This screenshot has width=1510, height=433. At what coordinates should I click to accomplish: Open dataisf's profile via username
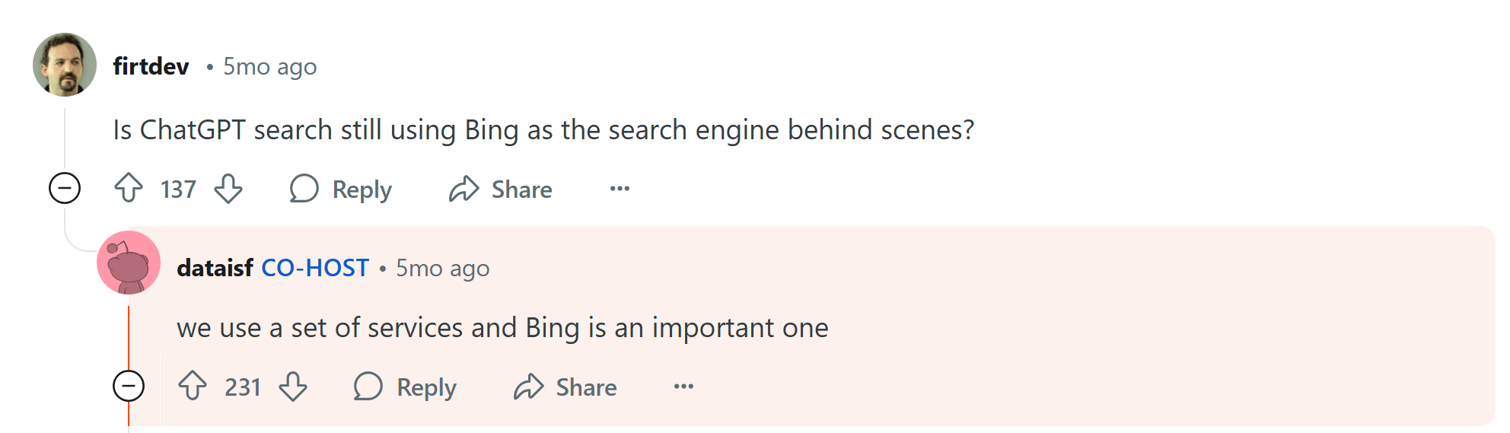(x=215, y=268)
